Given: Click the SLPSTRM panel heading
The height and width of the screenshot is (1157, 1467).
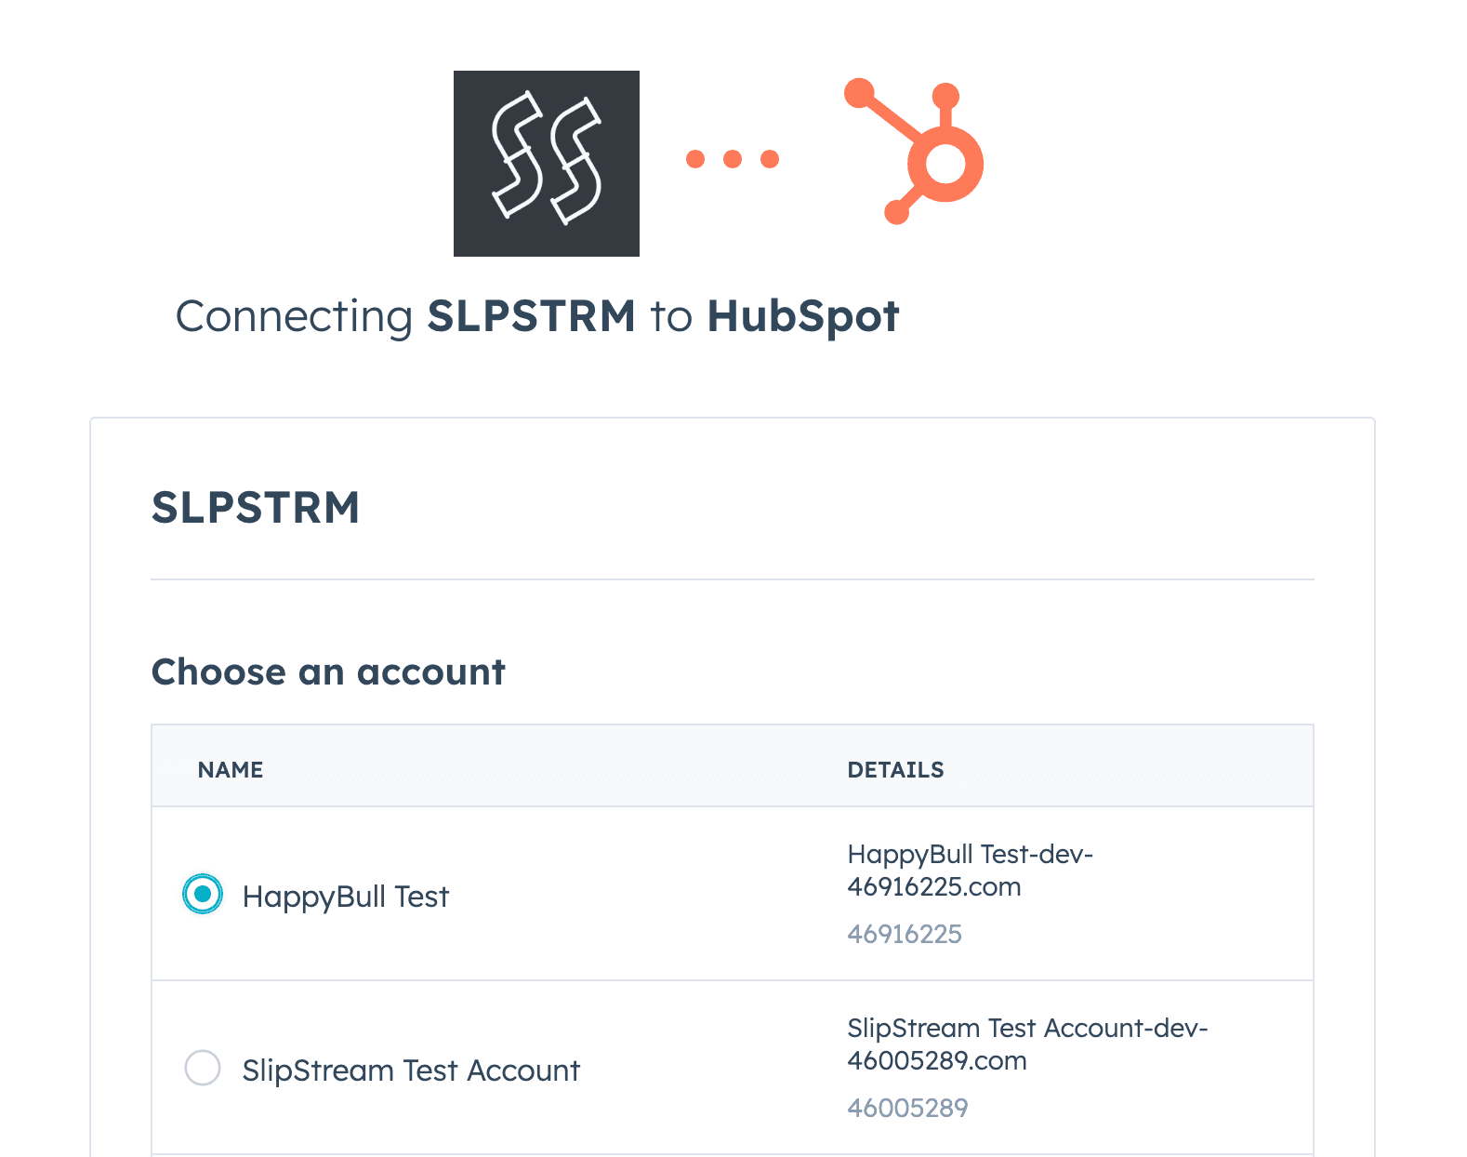Looking at the screenshot, I should tap(257, 508).
